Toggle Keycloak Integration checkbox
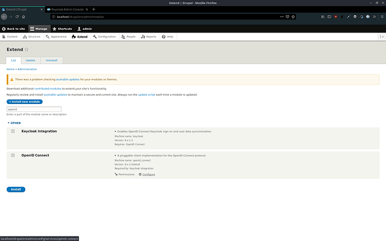 pyautogui.click(x=13, y=131)
